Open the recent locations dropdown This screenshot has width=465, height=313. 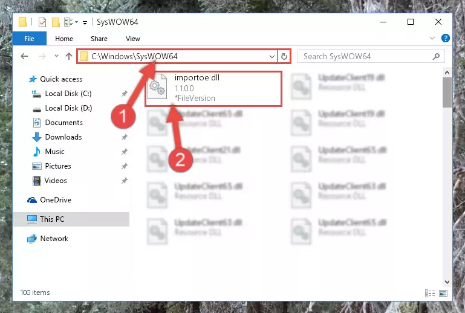[x=56, y=56]
